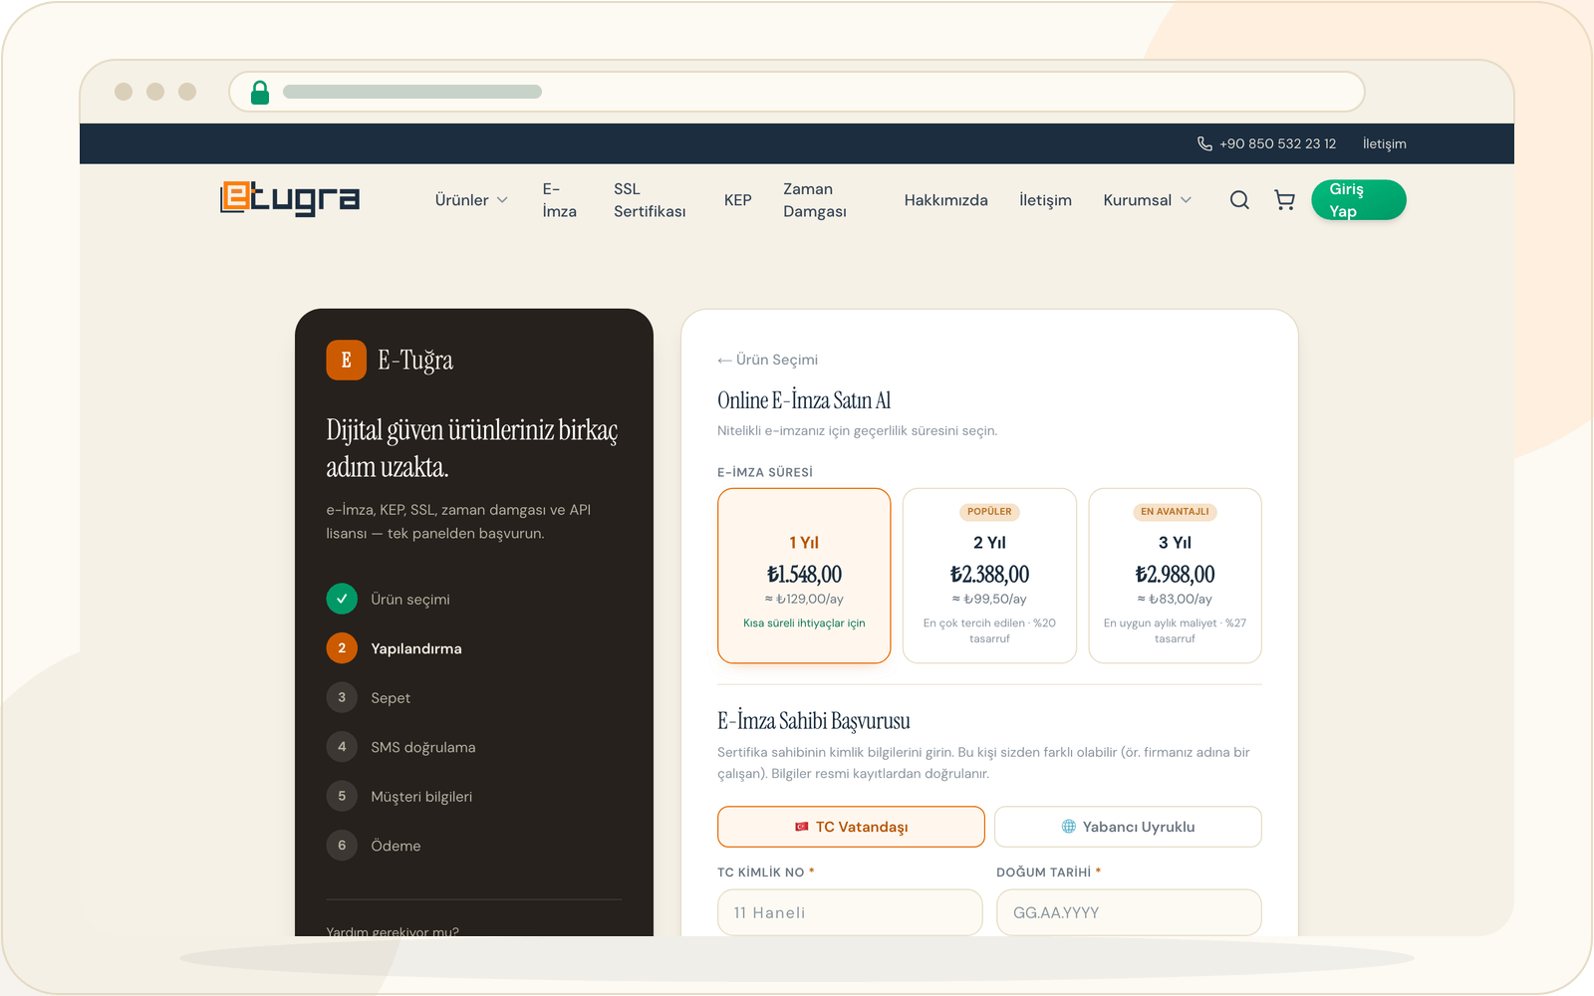The width and height of the screenshot is (1594, 996).
Task: Switch to Yabancı Uyruklu applicant type
Action: click(1128, 827)
